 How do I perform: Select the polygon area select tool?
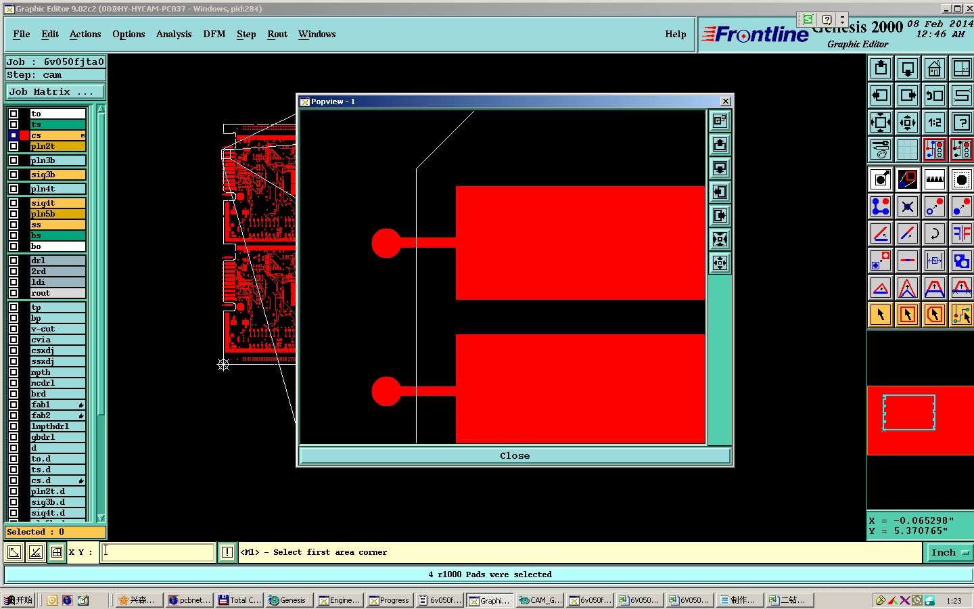935,315
